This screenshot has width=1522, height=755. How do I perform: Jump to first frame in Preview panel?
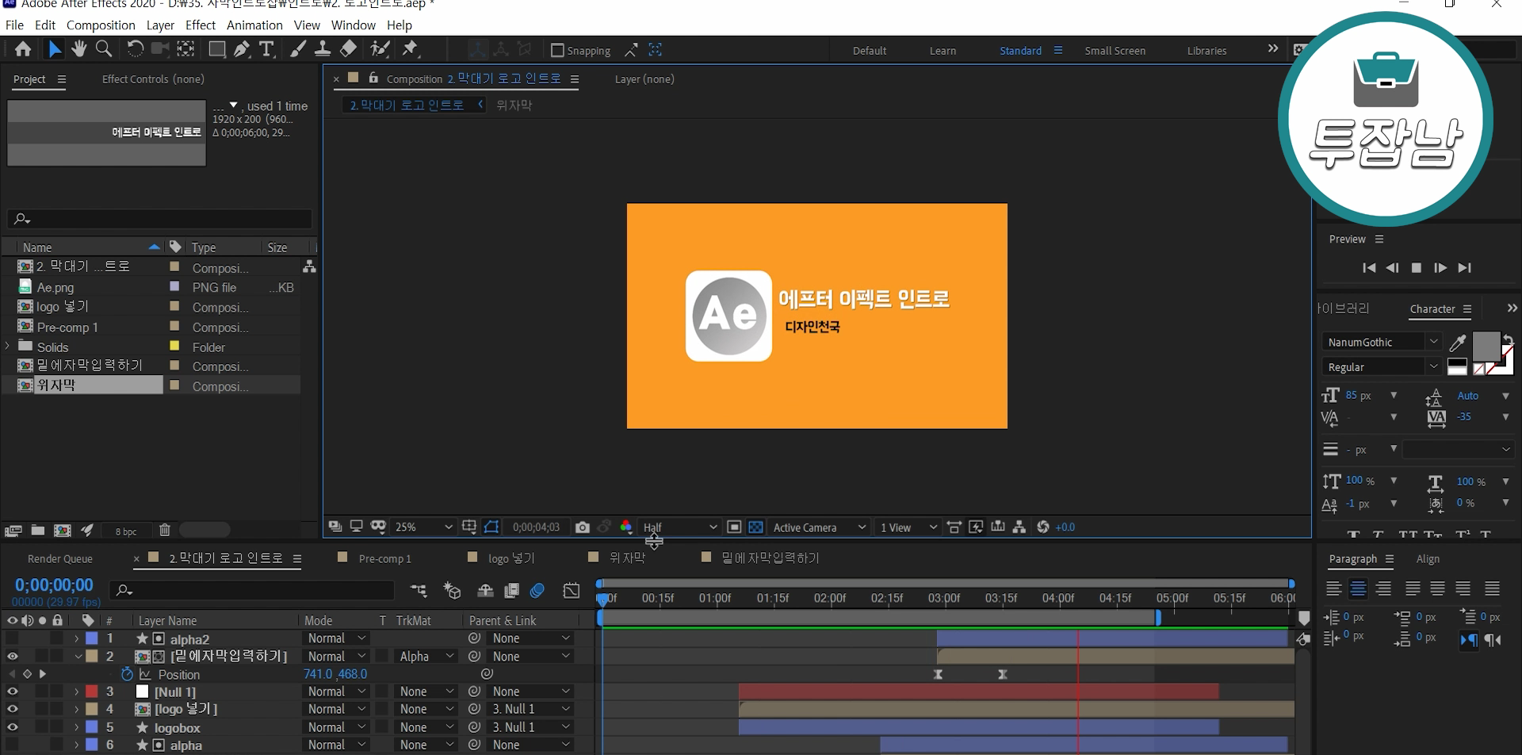point(1369,268)
